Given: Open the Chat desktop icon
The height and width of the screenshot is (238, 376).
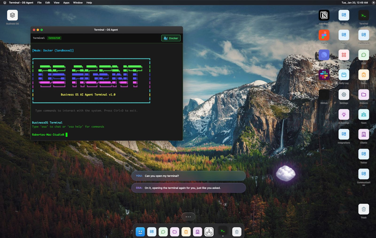Looking at the screenshot, I should pos(363,55).
